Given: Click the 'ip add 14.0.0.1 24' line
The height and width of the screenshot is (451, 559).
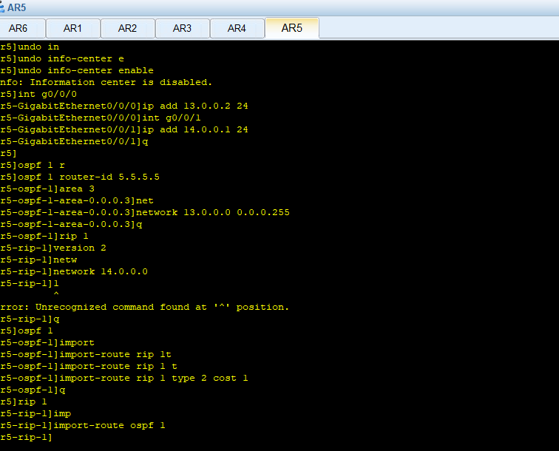Looking at the screenshot, I should [124, 129].
